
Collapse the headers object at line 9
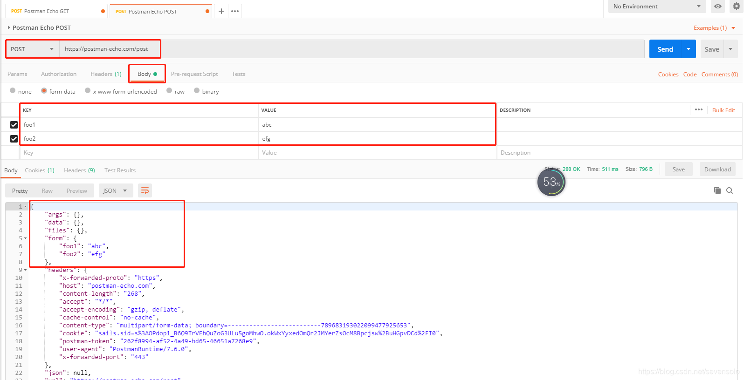26,270
